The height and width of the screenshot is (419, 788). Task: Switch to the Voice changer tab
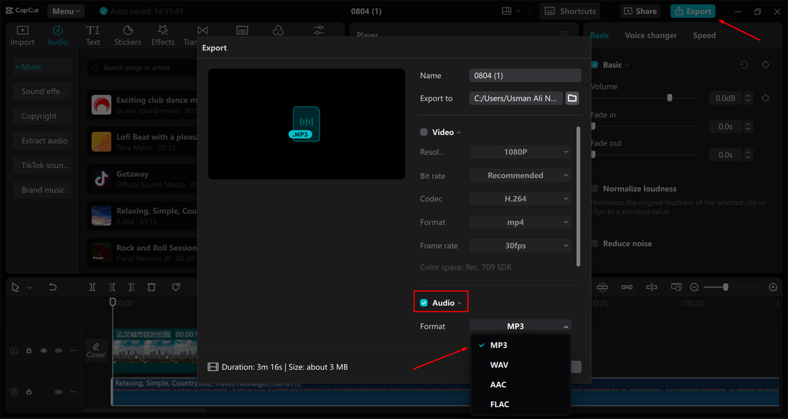pos(651,35)
